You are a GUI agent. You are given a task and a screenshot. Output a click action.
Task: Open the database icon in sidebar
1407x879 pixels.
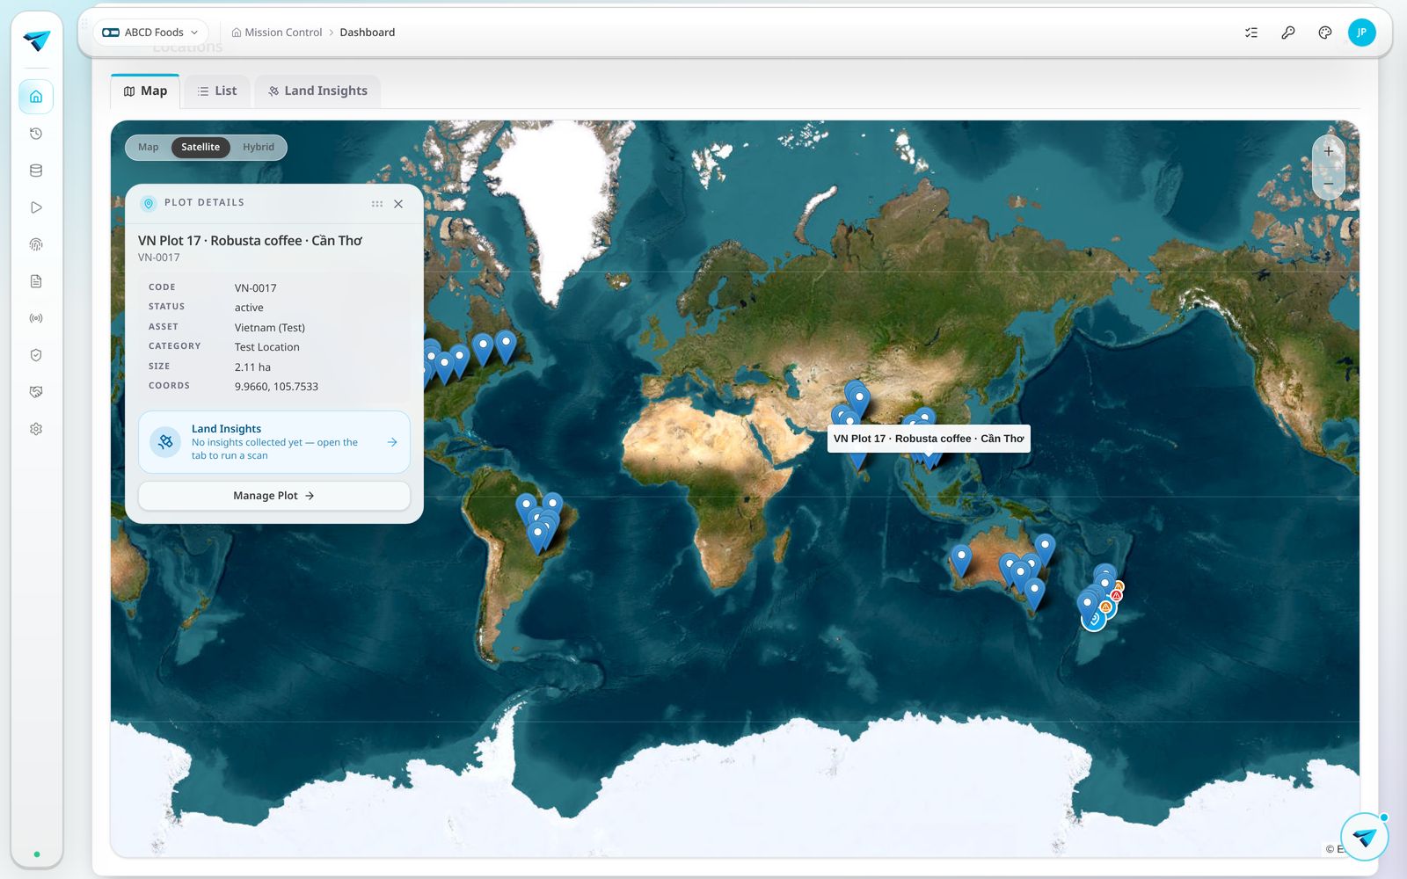(x=36, y=171)
